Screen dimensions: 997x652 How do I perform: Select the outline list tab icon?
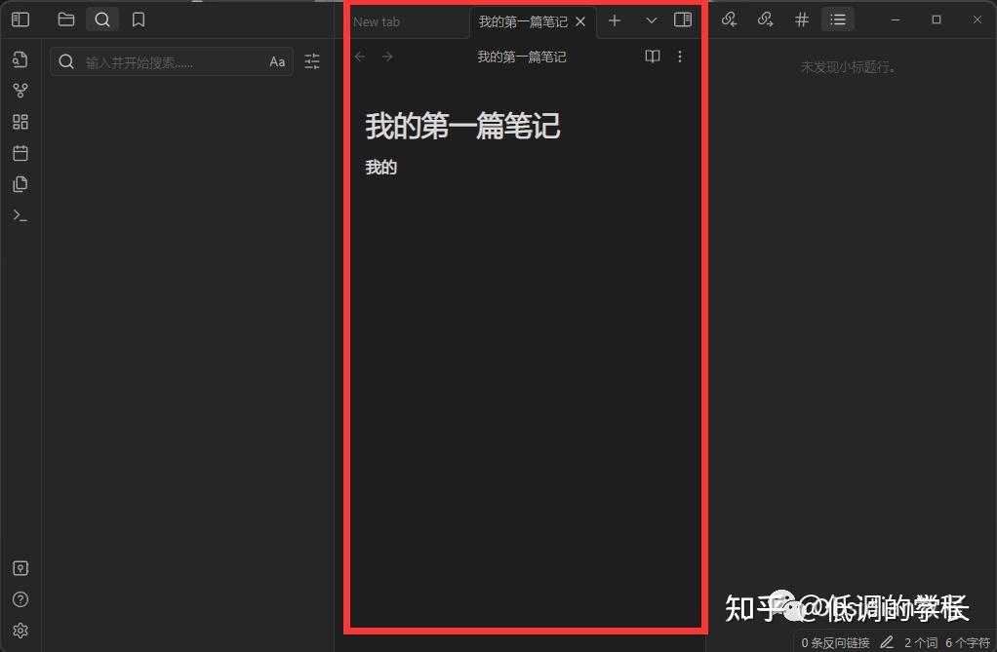(x=838, y=19)
